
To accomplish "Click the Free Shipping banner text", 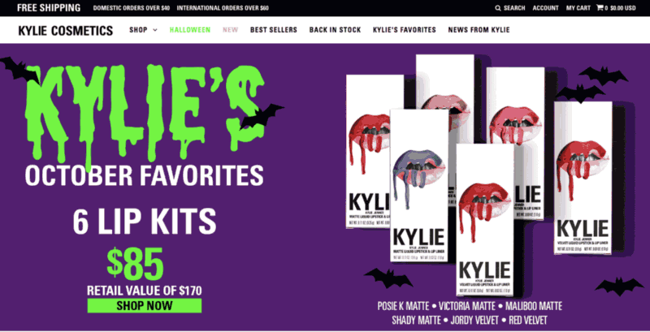I will click(49, 8).
